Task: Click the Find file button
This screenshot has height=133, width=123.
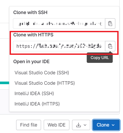Action: (x=29, y=125)
